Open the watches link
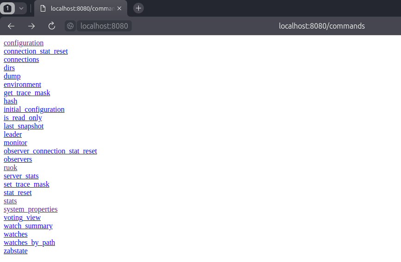The height and width of the screenshot is (262, 401). (x=16, y=234)
